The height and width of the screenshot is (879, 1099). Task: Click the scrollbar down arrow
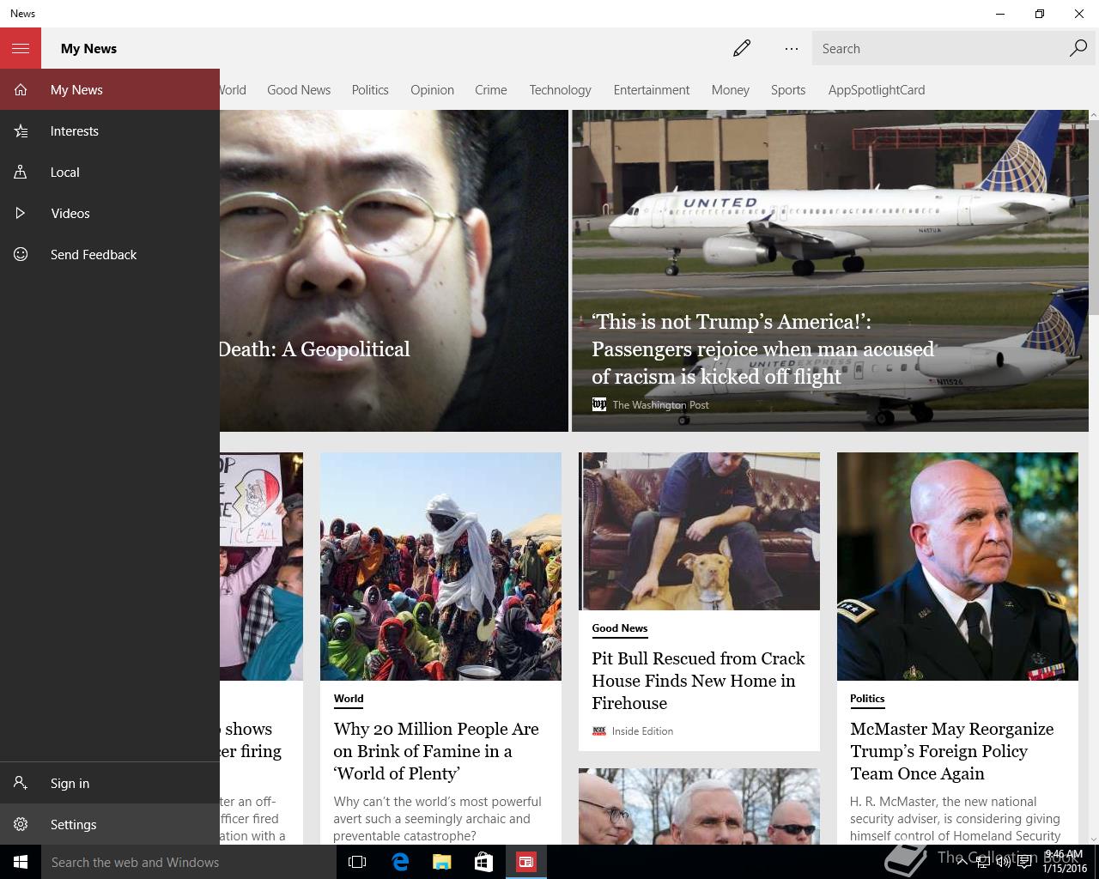(x=1094, y=839)
